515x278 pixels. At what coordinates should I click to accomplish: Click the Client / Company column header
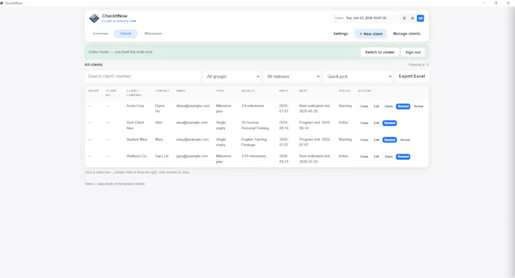[134, 93]
